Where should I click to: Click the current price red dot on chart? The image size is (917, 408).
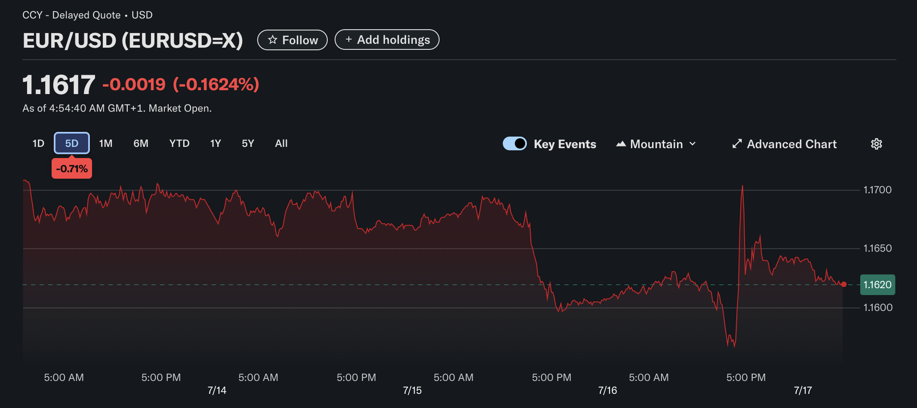click(844, 284)
